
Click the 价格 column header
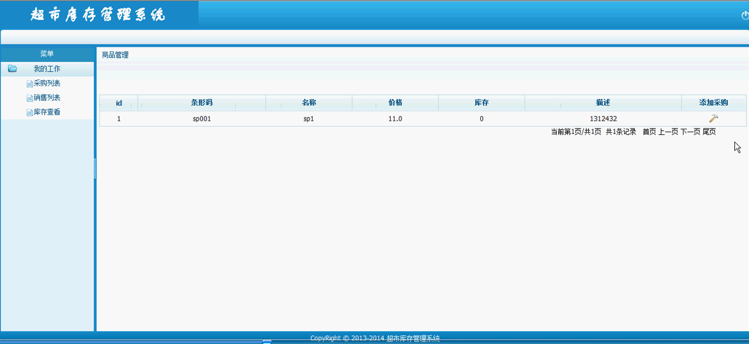click(x=395, y=103)
